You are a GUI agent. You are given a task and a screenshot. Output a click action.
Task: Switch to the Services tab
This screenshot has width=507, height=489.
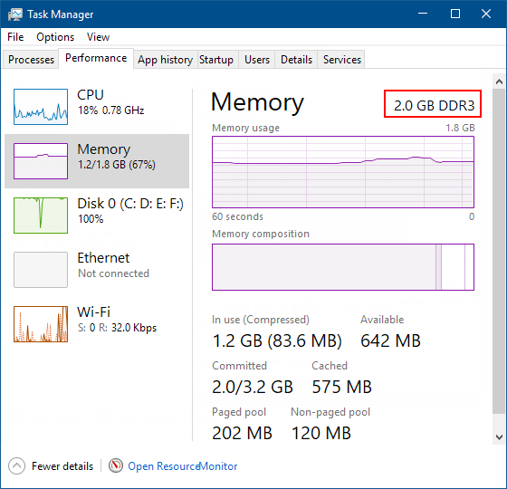342,60
